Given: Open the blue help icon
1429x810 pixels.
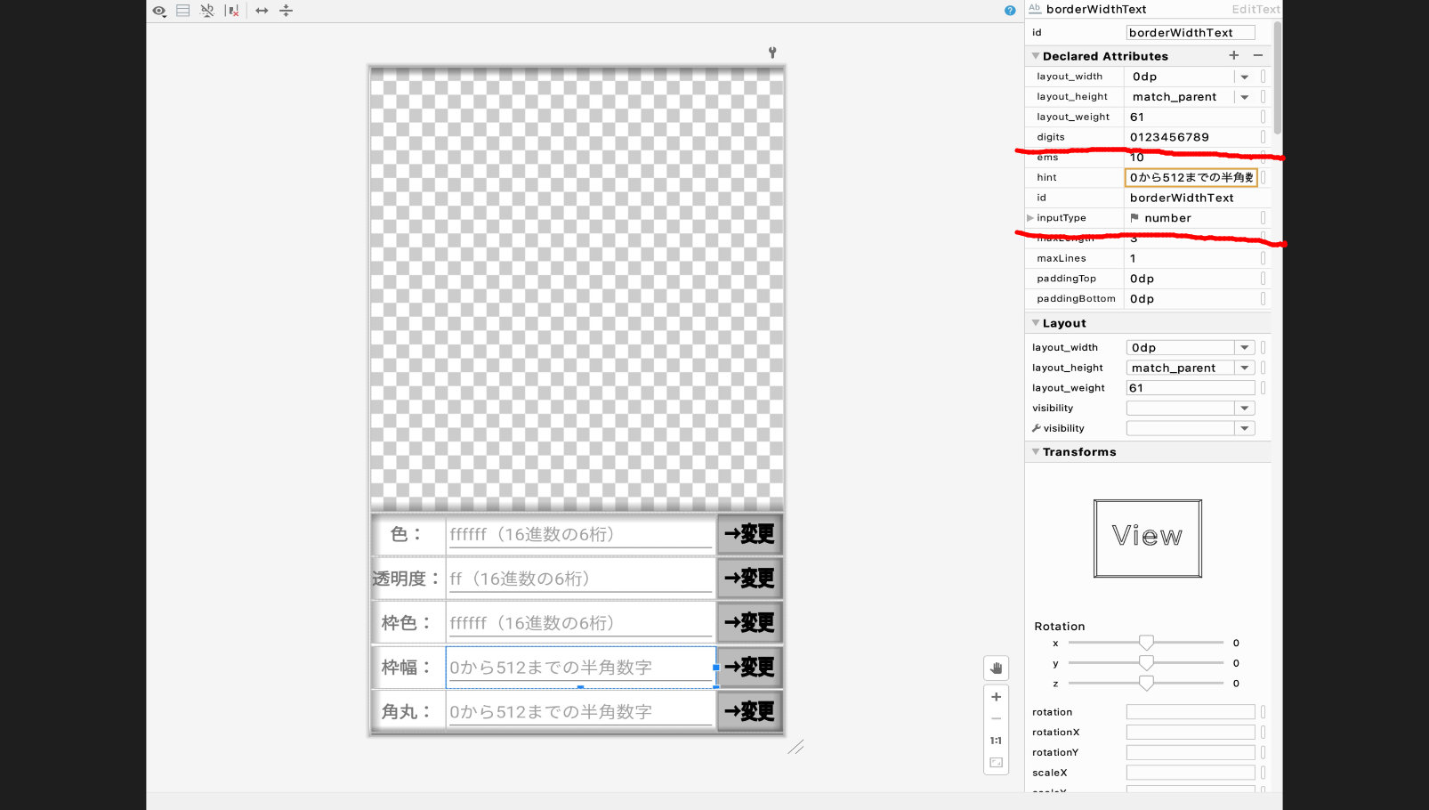Looking at the screenshot, I should [1010, 11].
